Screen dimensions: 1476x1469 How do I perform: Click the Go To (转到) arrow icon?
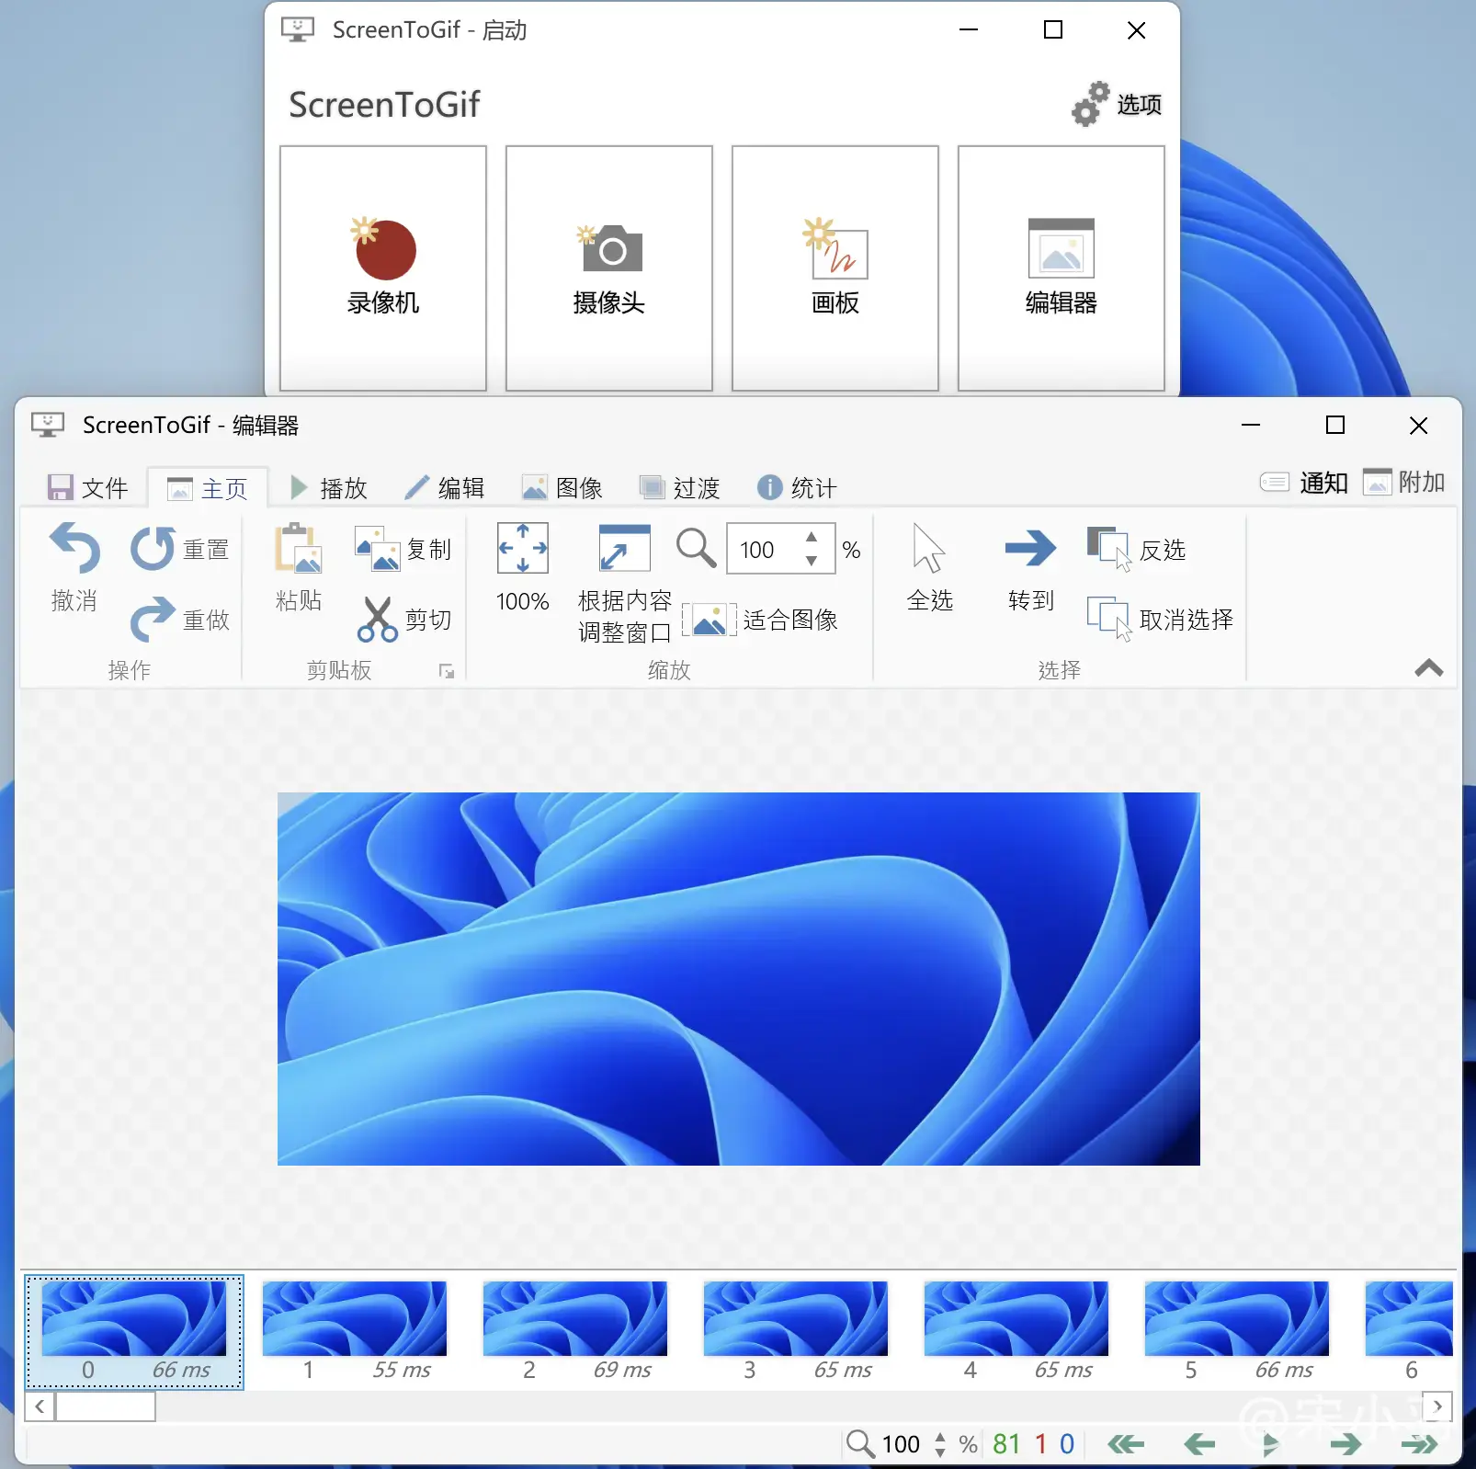(x=1030, y=550)
